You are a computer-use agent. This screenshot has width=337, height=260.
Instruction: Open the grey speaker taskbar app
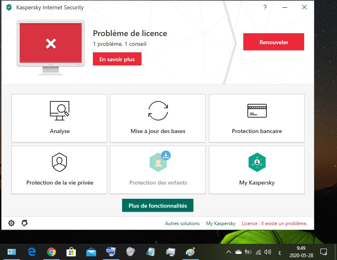click(131, 252)
